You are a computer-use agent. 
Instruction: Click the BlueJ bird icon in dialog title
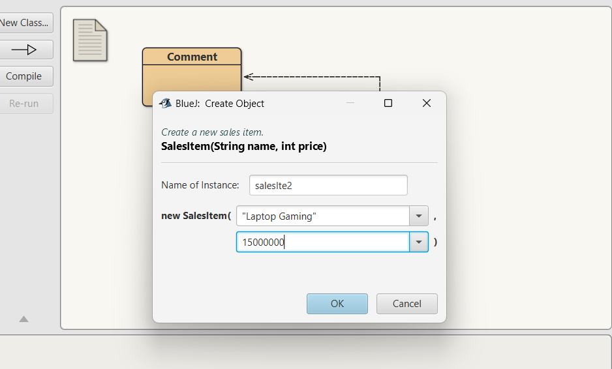pyautogui.click(x=165, y=103)
